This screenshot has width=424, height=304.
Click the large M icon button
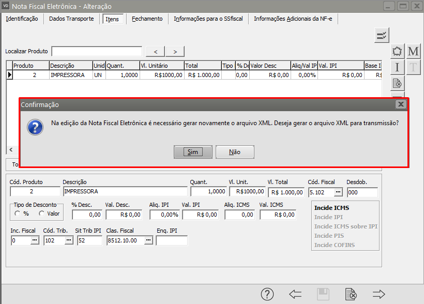(x=413, y=51)
